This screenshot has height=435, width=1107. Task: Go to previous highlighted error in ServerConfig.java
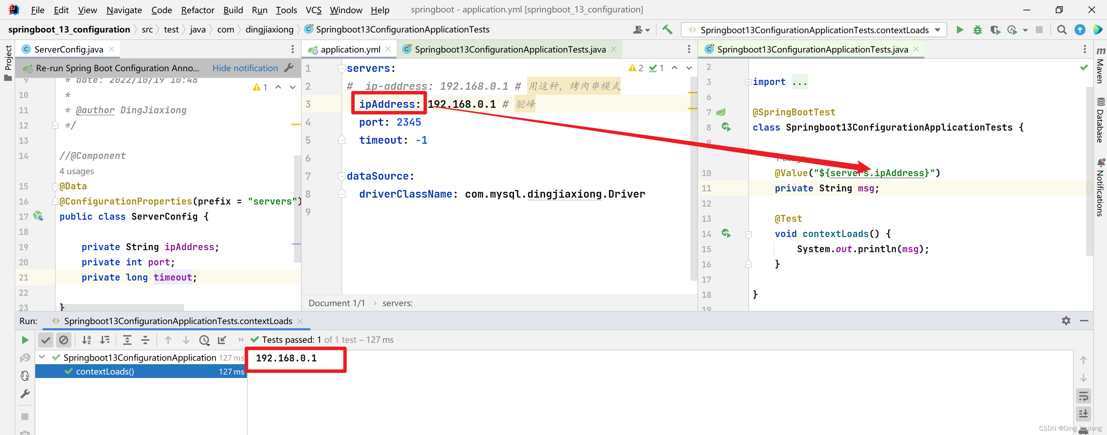[278, 87]
